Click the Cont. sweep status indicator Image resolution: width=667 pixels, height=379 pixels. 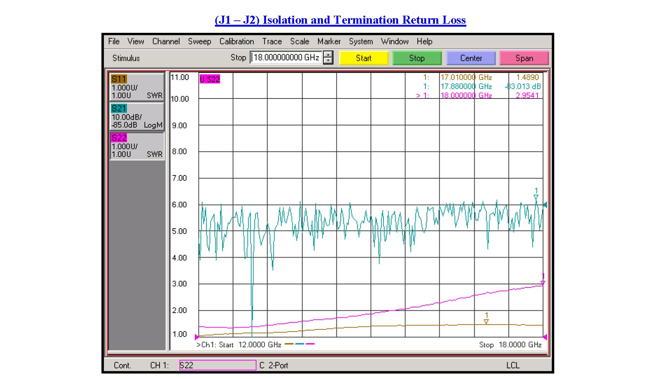(x=123, y=365)
